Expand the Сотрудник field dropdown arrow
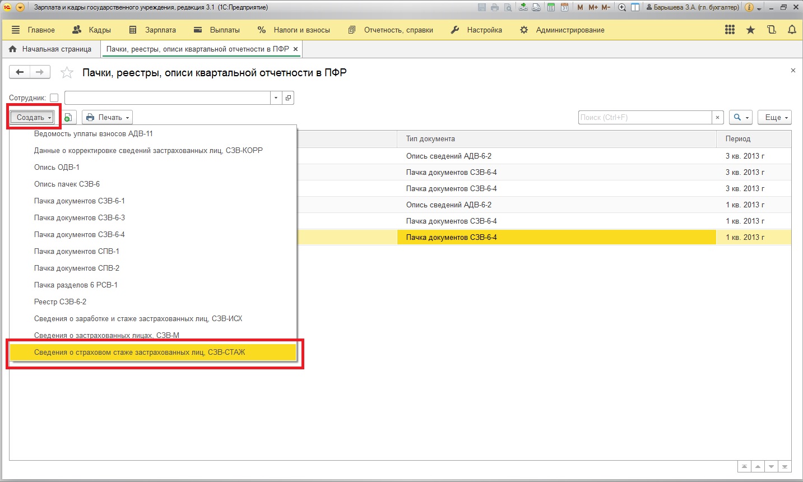The image size is (803, 482). (276, 98)
